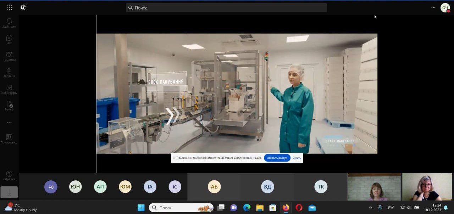
Task: Open Справка help in sidebar
Action: (9, 175)
